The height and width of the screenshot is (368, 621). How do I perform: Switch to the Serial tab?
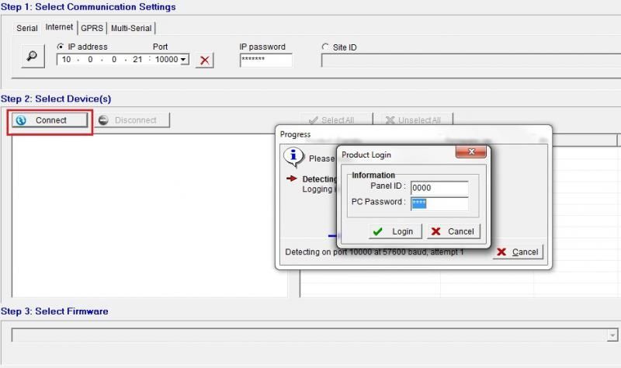click(27, 29)
